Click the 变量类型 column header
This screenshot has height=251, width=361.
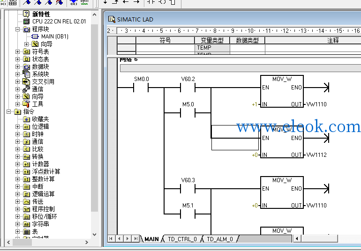pyautogui.click(x=212, y=40)
